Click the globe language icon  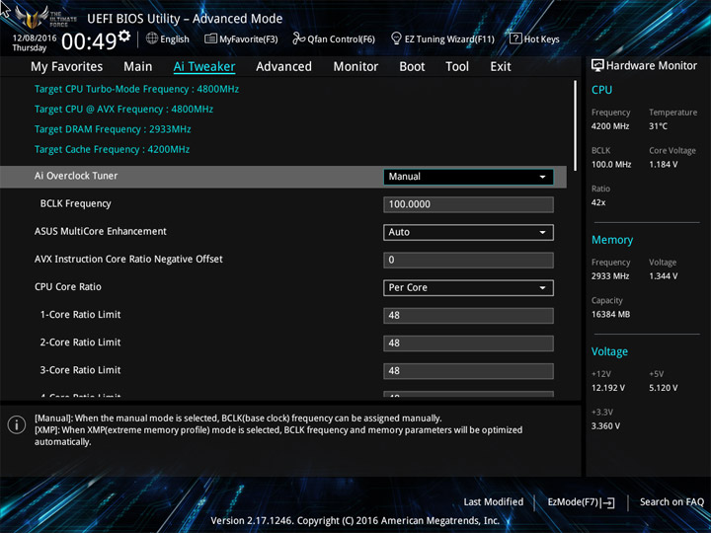coord(152,38)
